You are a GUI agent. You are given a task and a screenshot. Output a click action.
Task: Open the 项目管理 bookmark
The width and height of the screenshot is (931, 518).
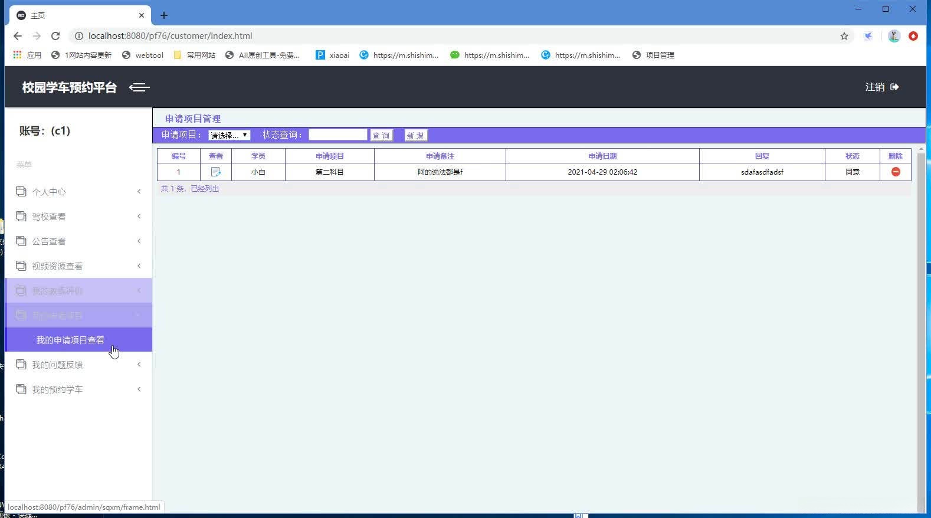[x=653, y=55]
